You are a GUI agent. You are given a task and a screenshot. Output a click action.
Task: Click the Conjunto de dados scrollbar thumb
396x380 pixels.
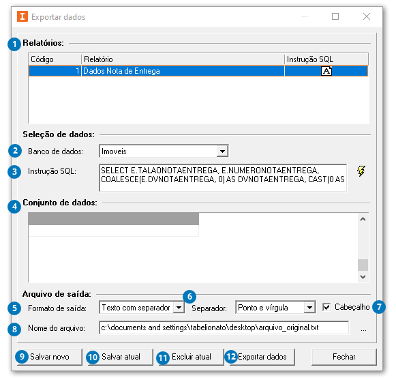coord(363,265)
